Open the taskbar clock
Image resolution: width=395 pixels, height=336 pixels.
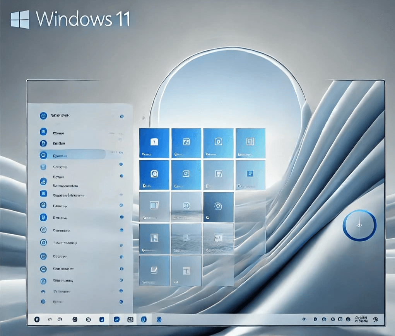click(361, 319)
